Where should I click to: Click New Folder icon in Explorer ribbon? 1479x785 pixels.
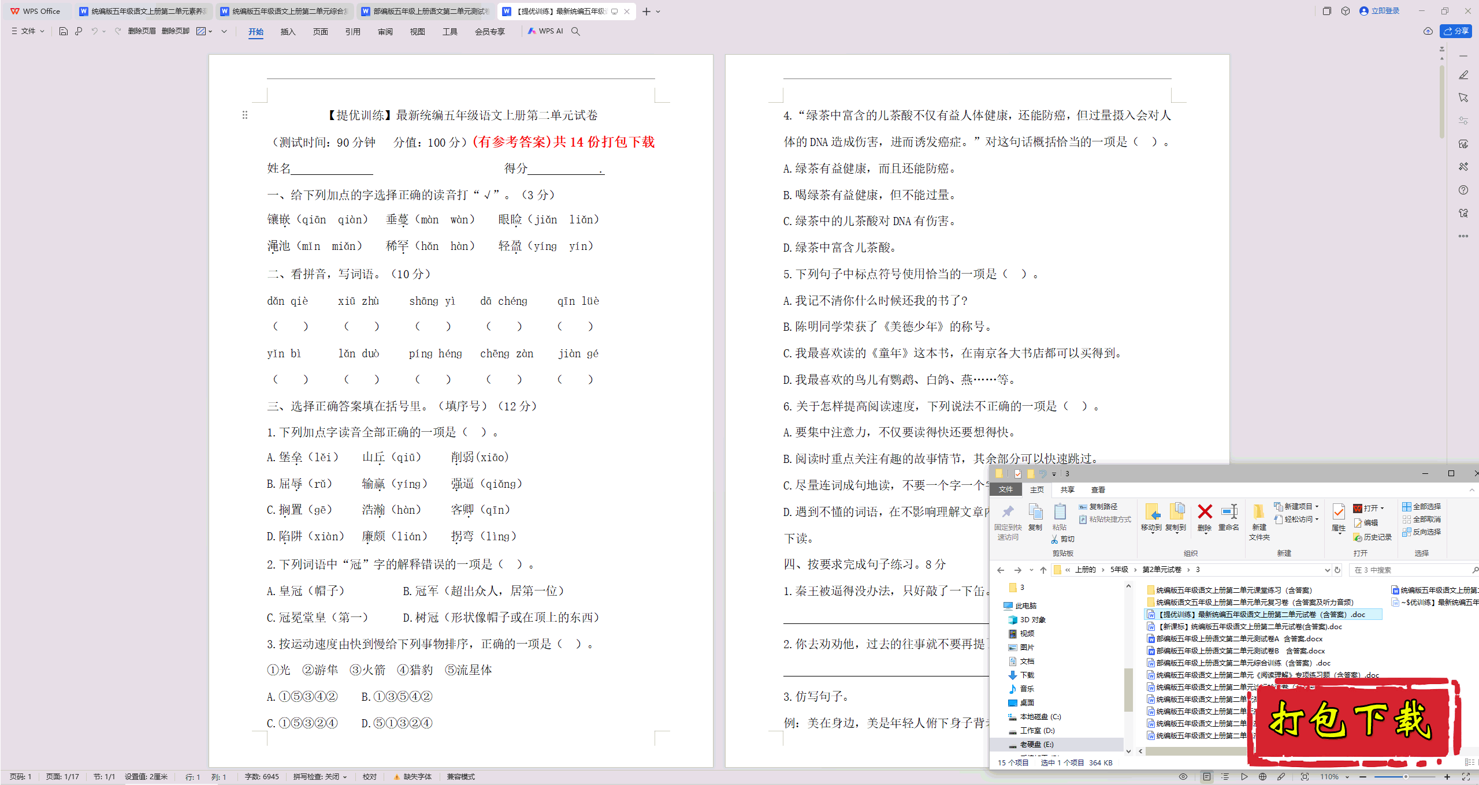(x=1258, y=513)
